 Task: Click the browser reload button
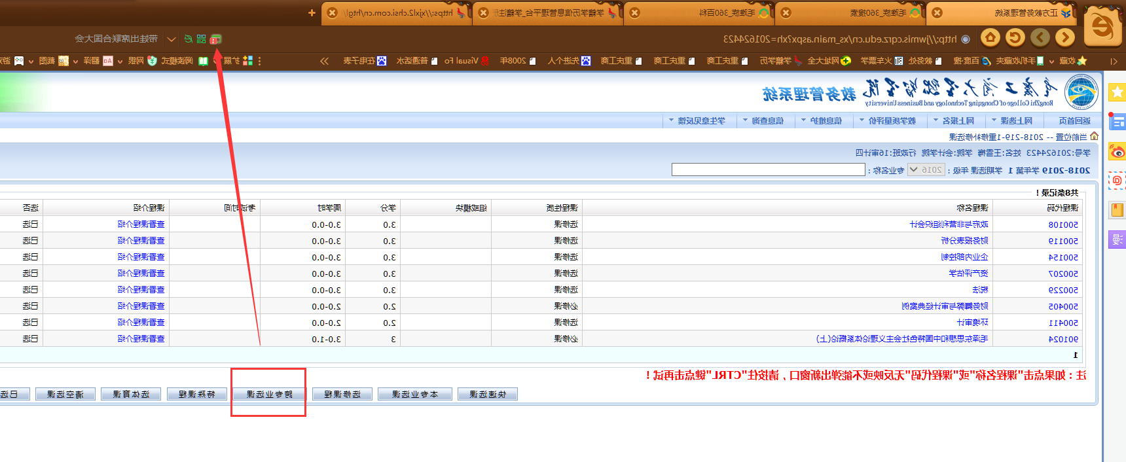(1015, 38)
